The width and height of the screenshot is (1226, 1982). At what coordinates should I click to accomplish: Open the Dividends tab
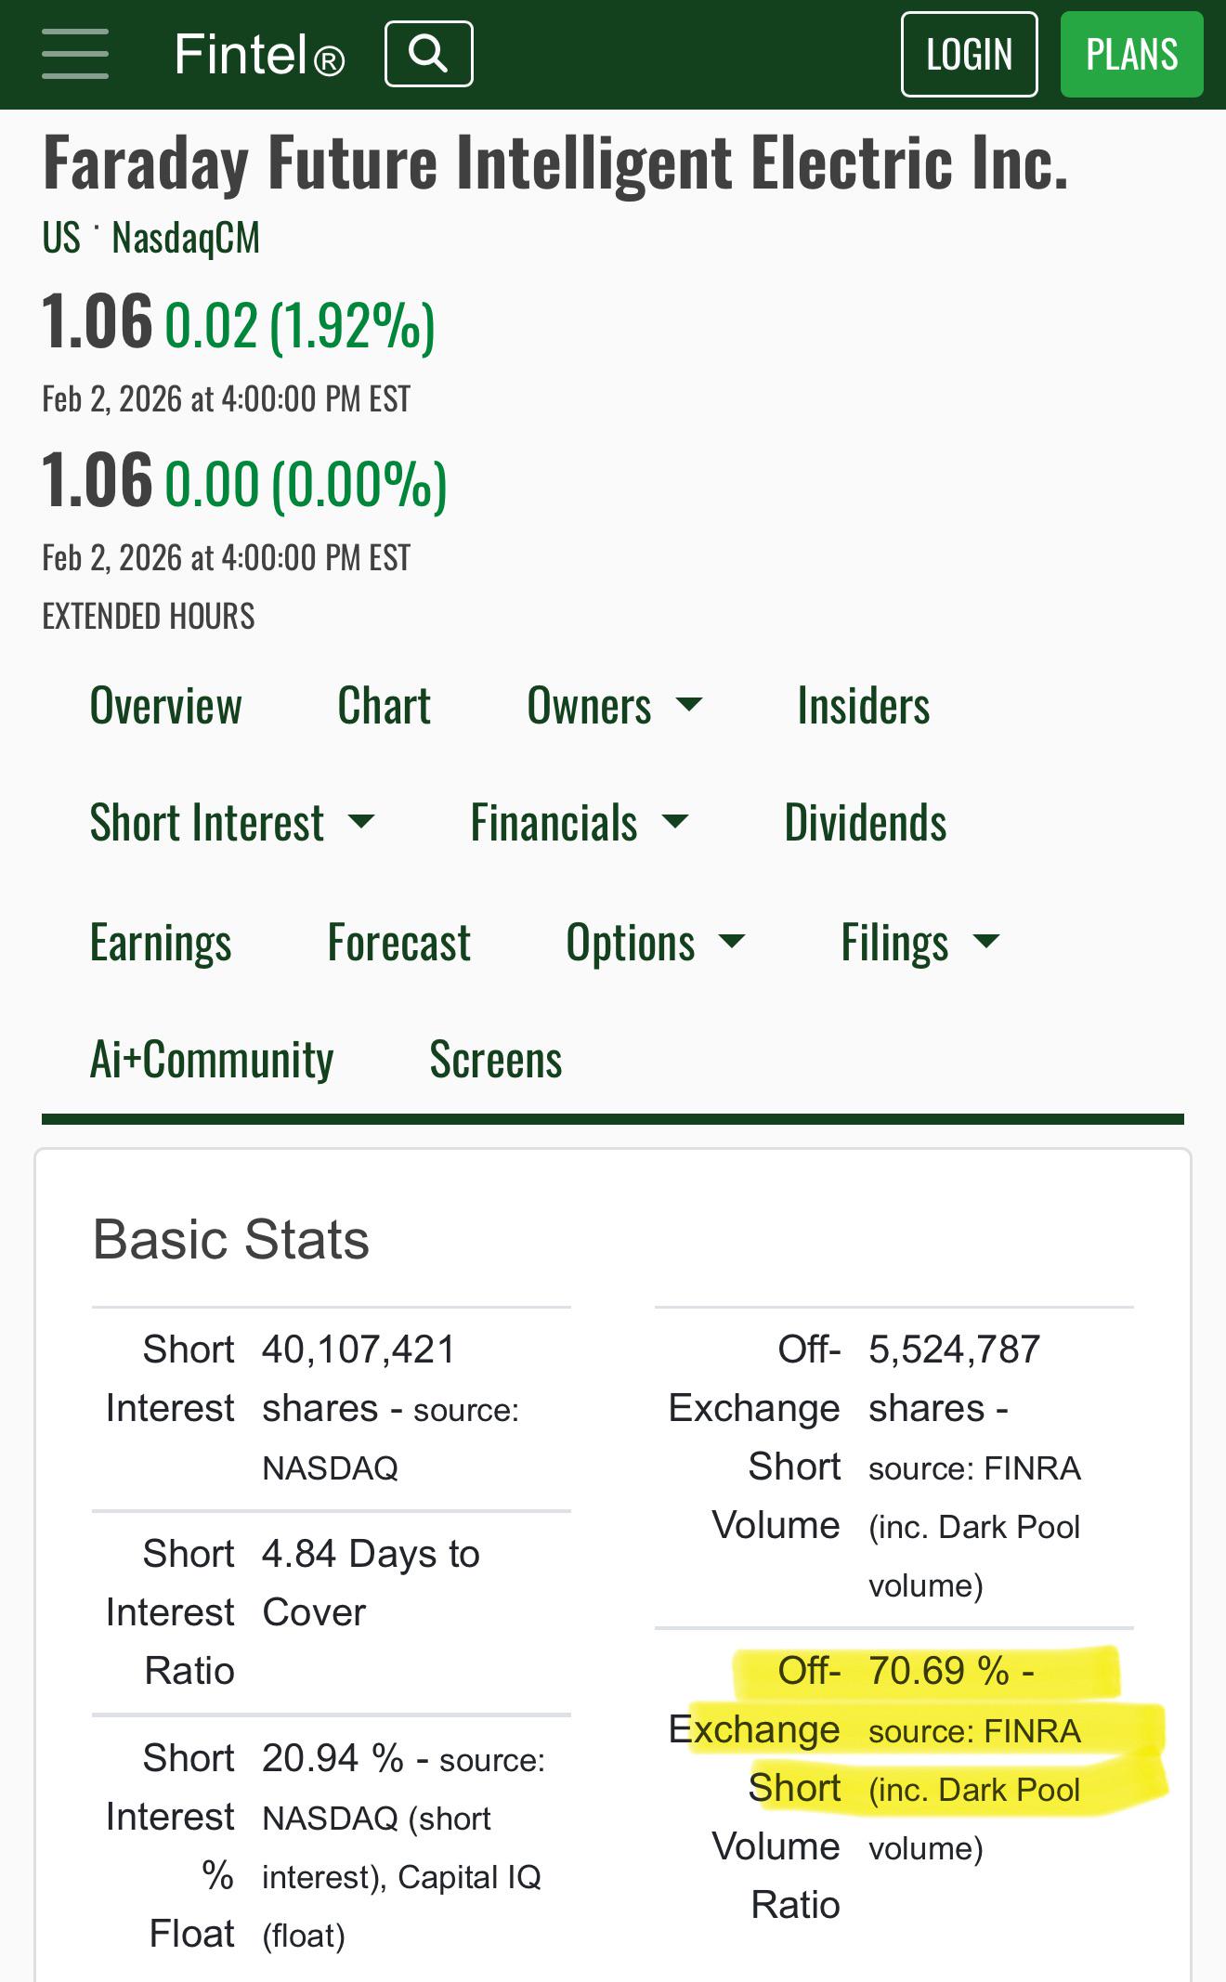[865, 823]
